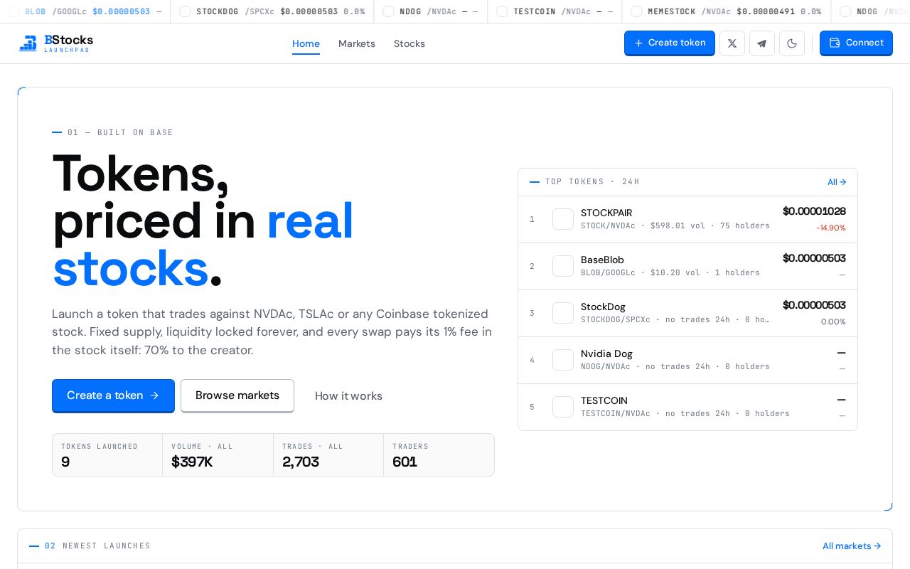910x569 pixels.
Task: Click the STOCKDOG marquee logo circle
Action: coord(185,11)
